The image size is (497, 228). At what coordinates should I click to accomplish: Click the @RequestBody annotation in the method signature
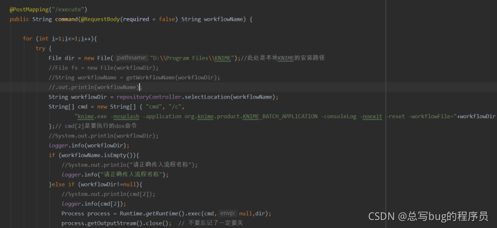coord(100,19)
